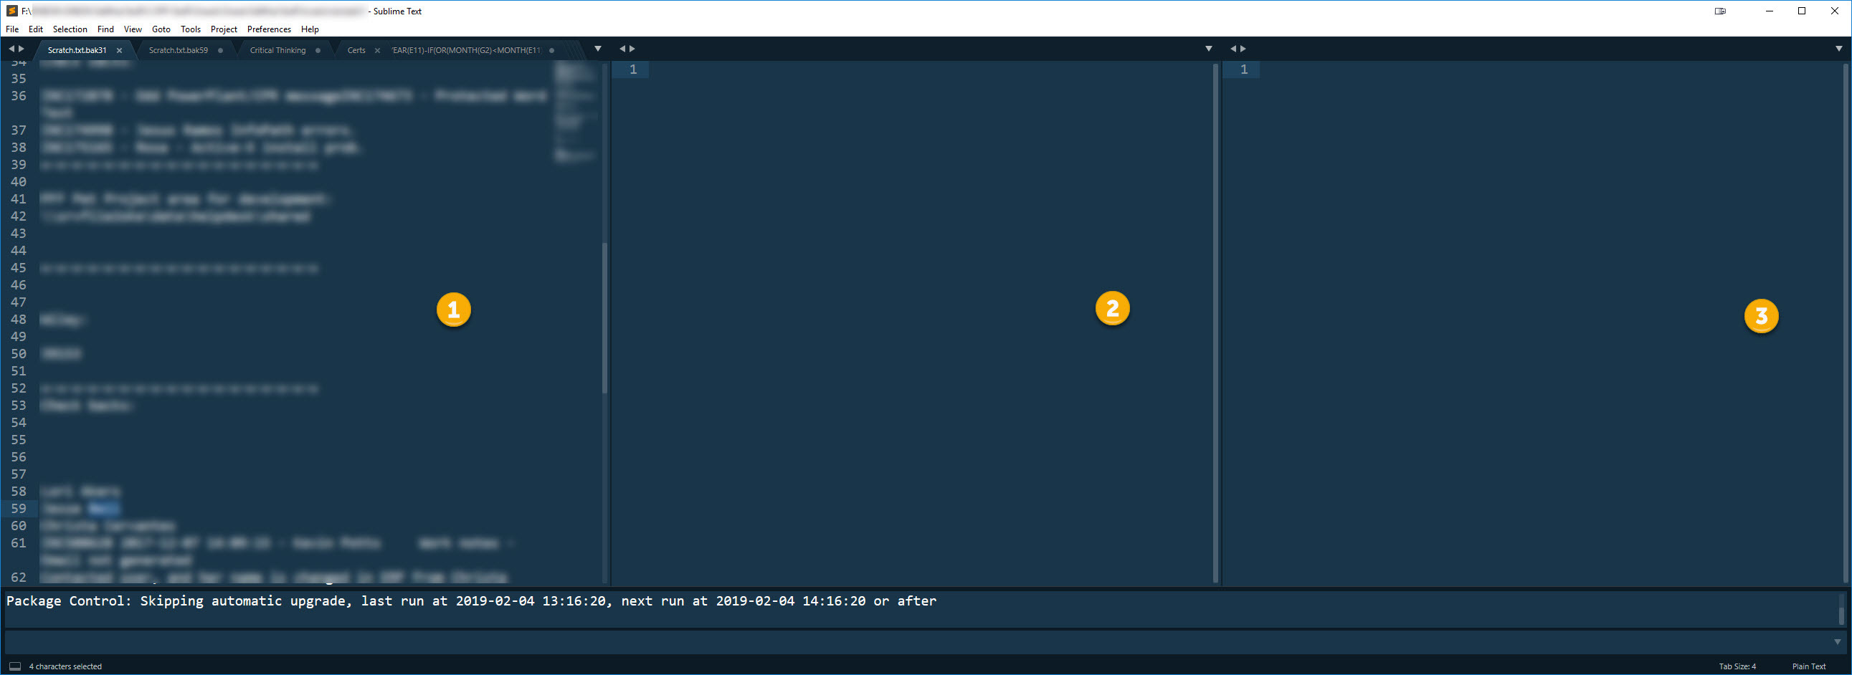Open the Preferences menu
The width and height of the screenshot is (1852, 675).
(269, 29)
